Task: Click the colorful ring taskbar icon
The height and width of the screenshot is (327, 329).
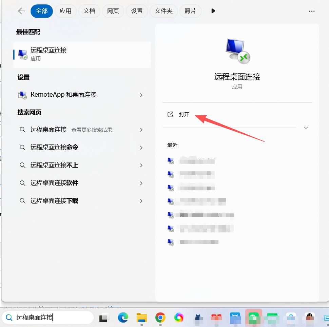Action: 179,318
